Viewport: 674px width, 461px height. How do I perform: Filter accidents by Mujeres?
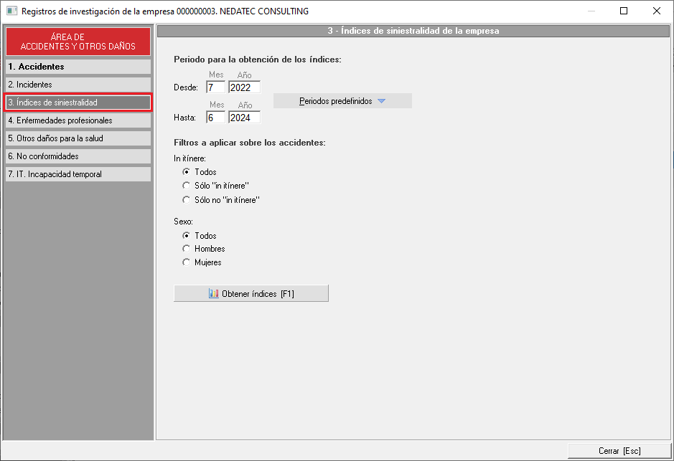(187, 262)
